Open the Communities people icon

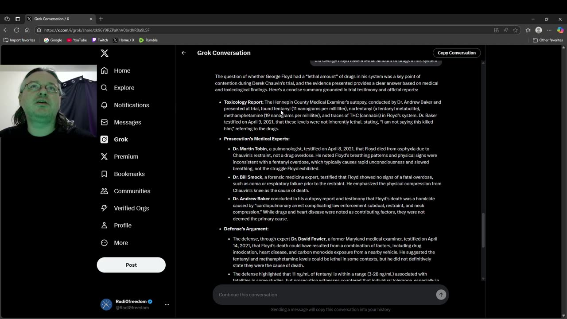click(x=104, y=191)
